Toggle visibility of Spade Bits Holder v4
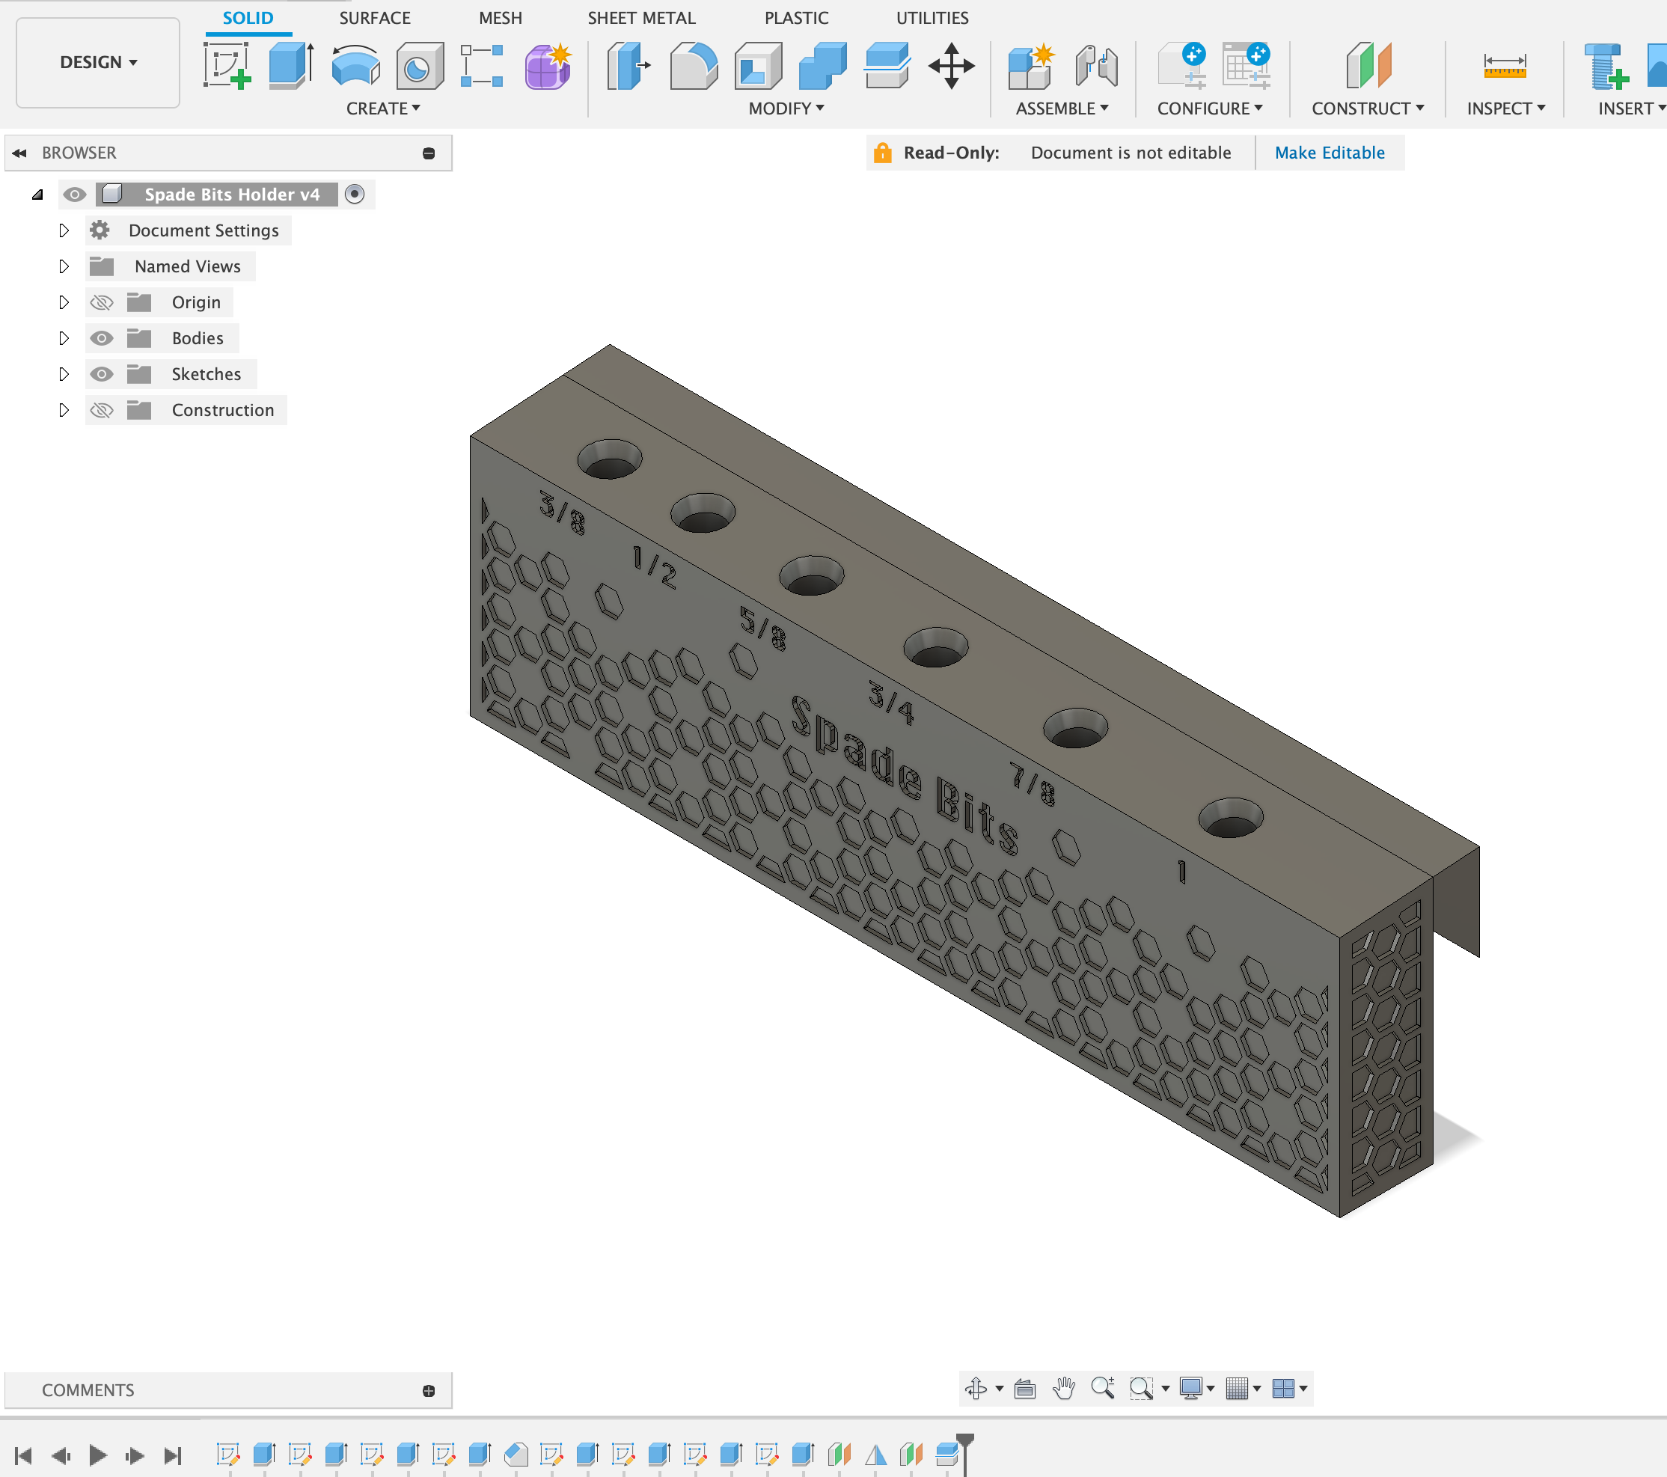Screen dimensions: 1667x1477 (74, 194)
